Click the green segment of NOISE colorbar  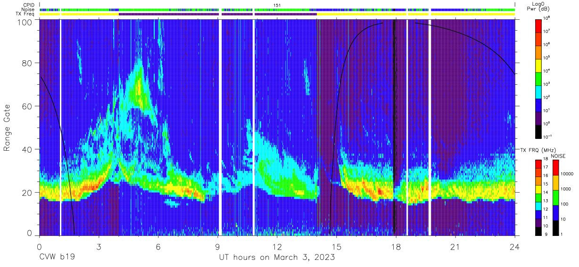coord(555,198)
